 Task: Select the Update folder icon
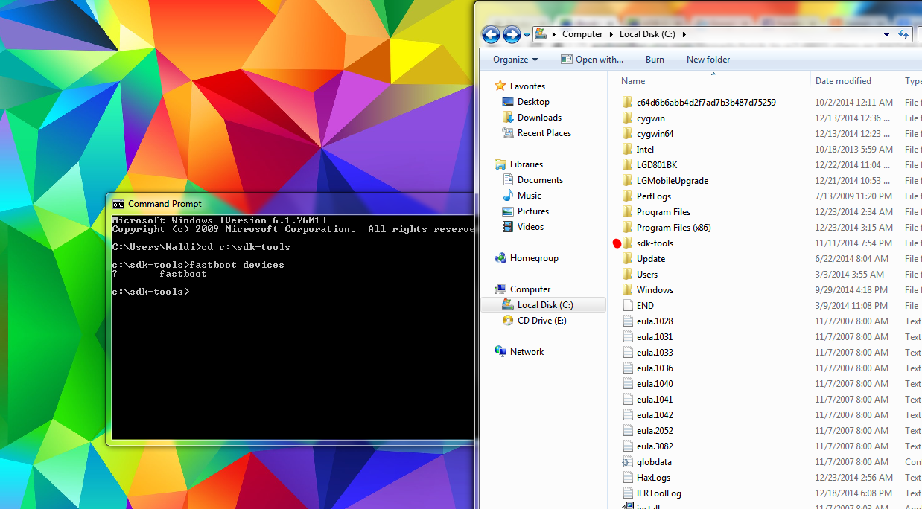627,259
